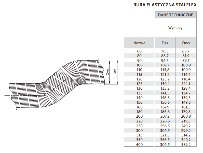The width and height of the screenshot is (203, 153).
Task: Select Dws value 339,2
Action: (x=186, y=145)
